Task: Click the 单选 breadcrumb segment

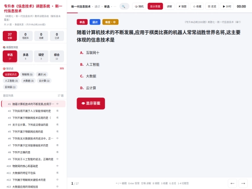Action: 107,7
